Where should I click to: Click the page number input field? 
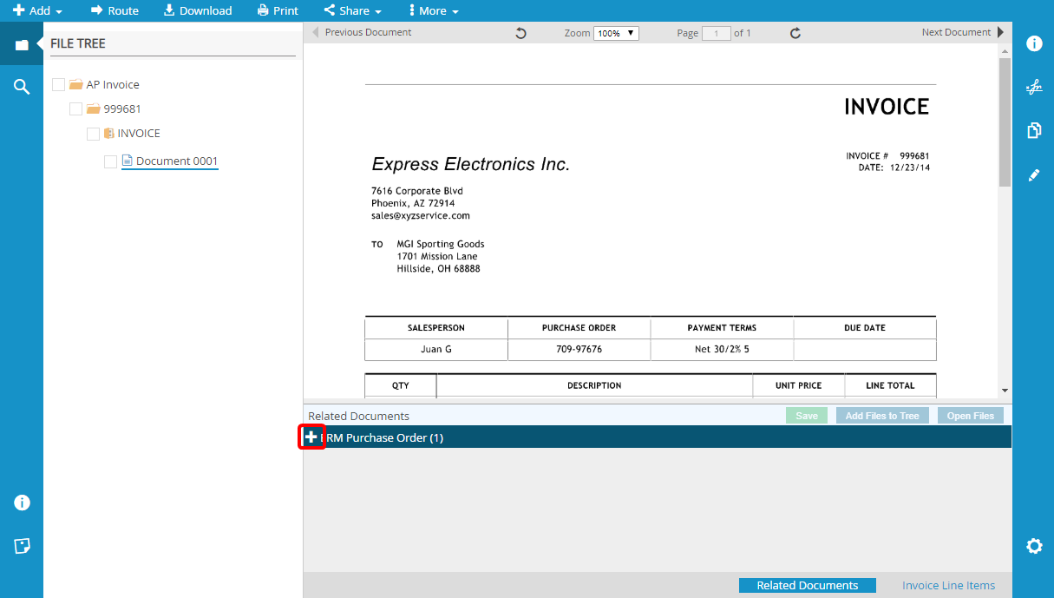pyautogui.click(x=716, y=33)
